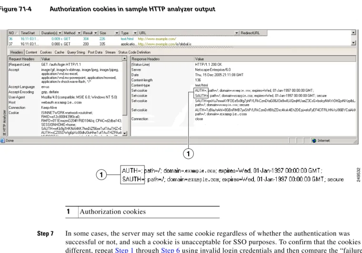This screenshot has width=362, height=253.
Task: Click URL http://www.example.com/ in row 36
Action: click(157, 39)
